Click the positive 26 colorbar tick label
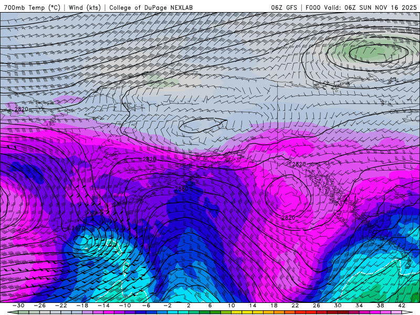This screenshot has height=315, width=420. coord(317,306)
